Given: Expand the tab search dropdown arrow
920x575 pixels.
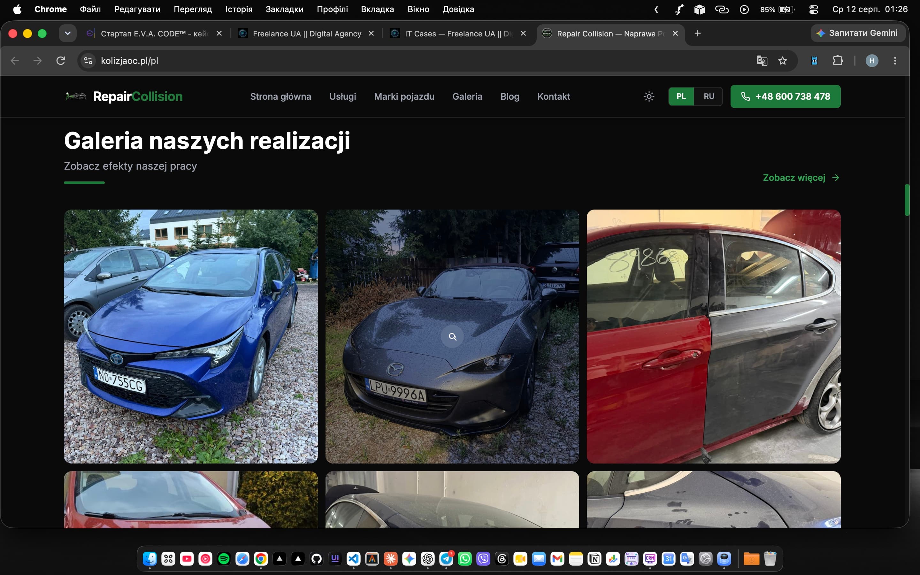Looking at the screenshot, I should 68,34.
